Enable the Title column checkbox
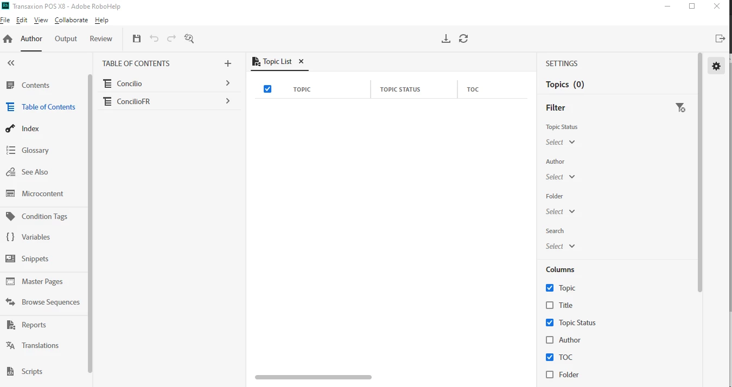The image size is (732, 387). coord(550,305)
